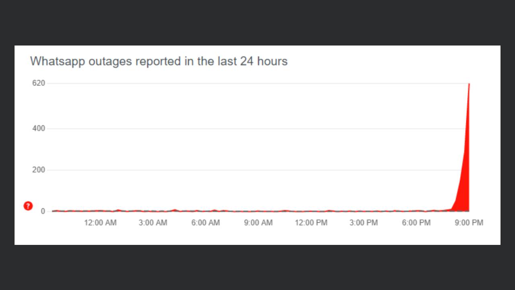
Task: Select the 9:00 PM time label
Action: pos(469,223)
